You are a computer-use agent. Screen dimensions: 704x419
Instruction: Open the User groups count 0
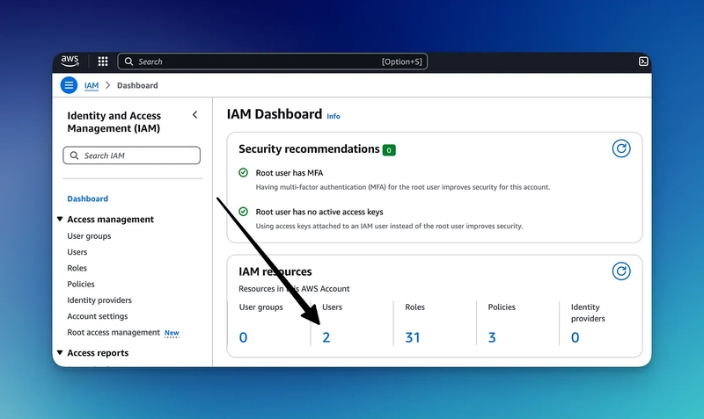pos(243,337)
